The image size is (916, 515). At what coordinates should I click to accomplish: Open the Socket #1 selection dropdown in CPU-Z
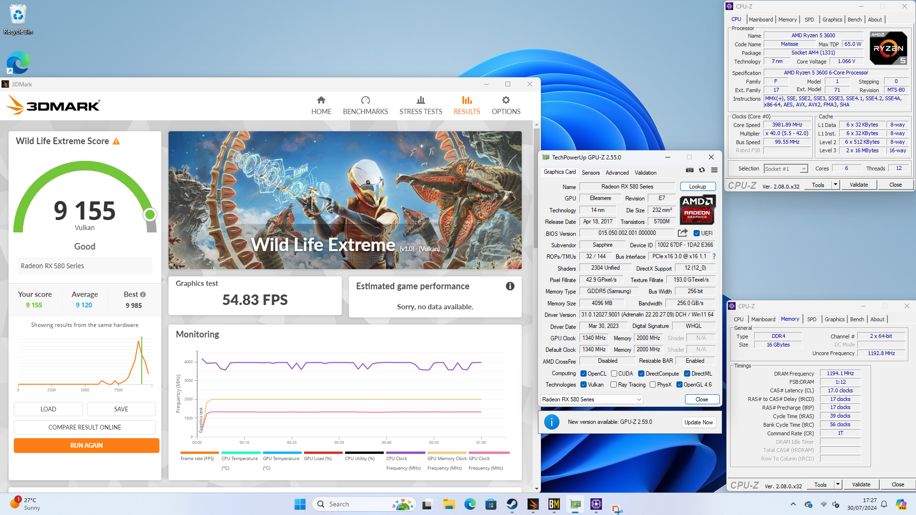coord(785,168)
